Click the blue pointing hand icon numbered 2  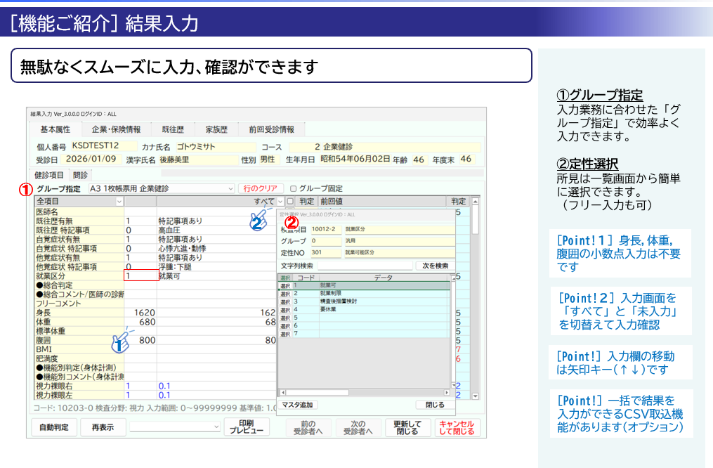point(259,220)
